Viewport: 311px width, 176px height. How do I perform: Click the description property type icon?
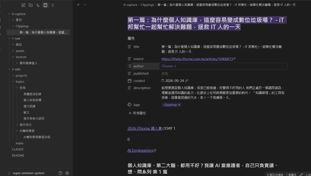pyautogui.click(x=129, y=88)
